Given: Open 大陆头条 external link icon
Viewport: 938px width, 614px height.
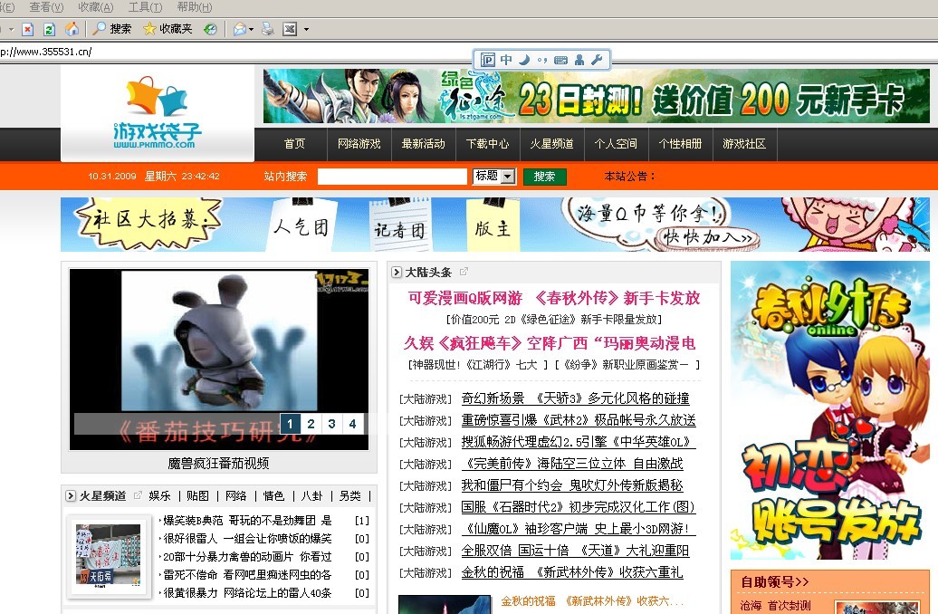Looking at the screenshot, I should click(x=464, y=272).
